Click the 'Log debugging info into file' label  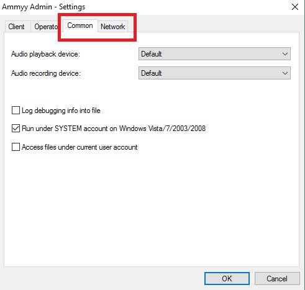(x=61, y=111)
